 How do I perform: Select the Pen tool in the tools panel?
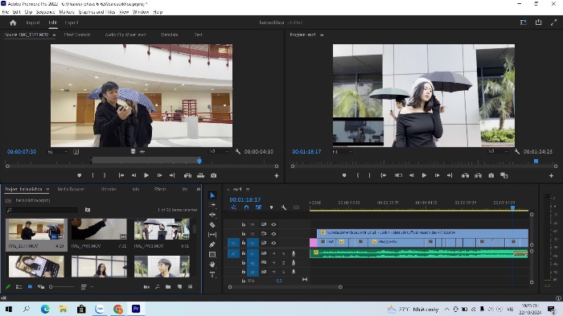212,244
